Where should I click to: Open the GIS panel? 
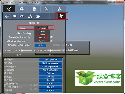[x=22, y=16]
